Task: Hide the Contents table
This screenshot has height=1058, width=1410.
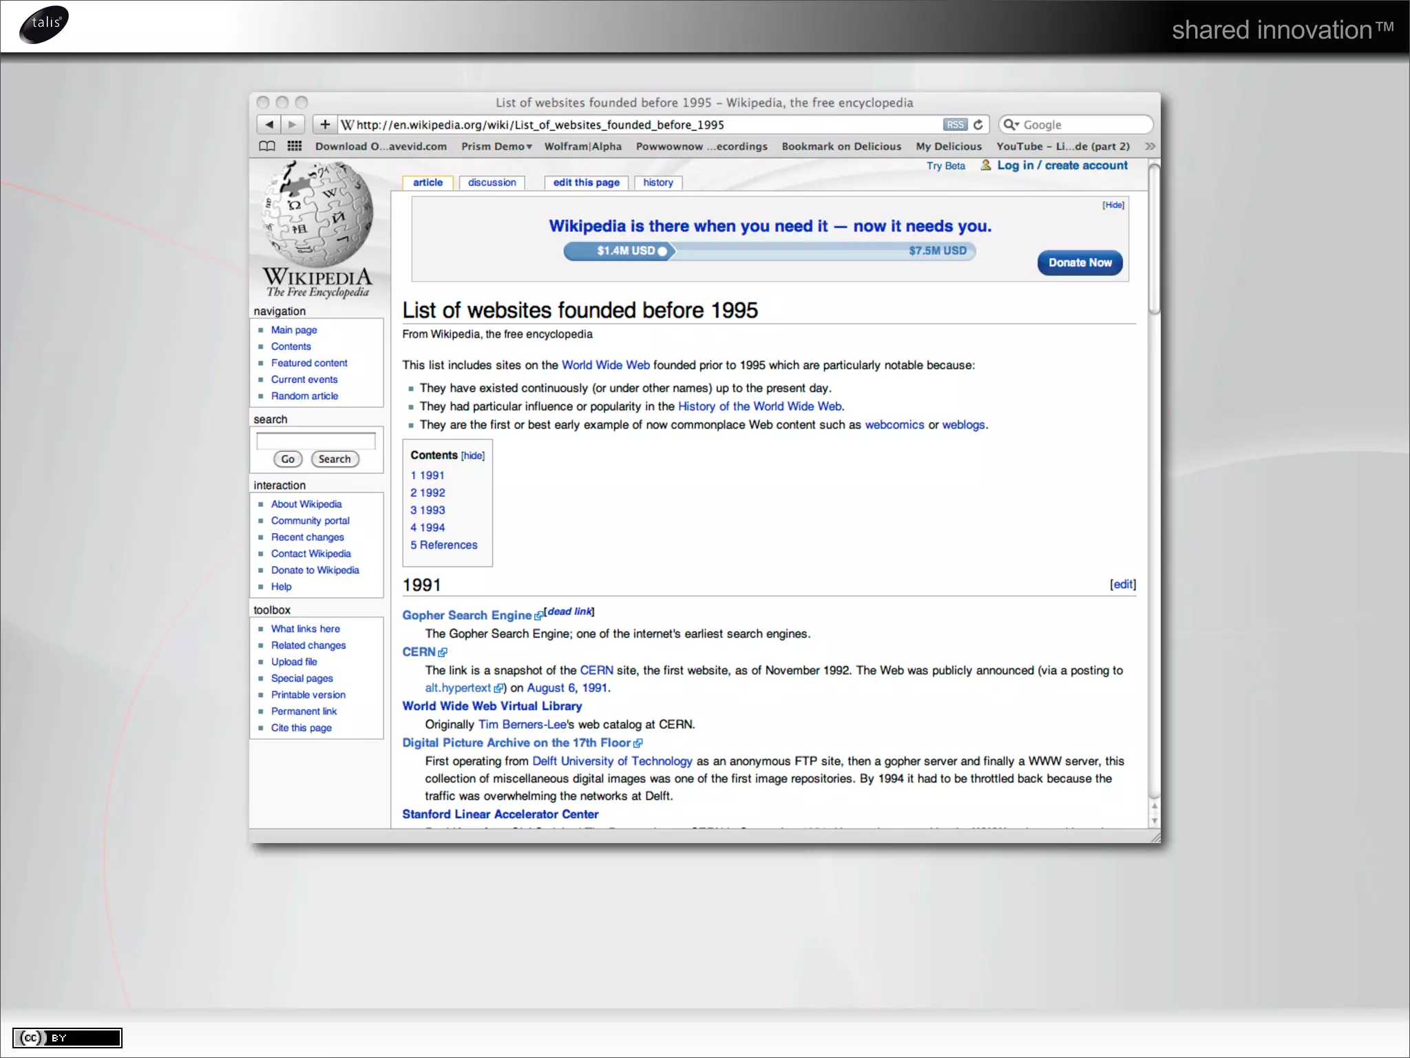Action: [473, 456]
